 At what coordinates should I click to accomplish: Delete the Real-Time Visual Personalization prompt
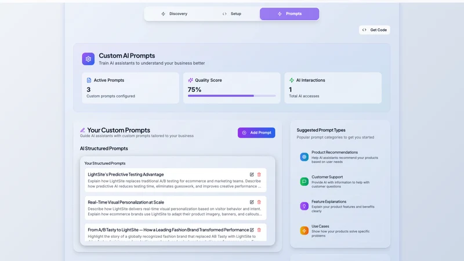[259, 202]
